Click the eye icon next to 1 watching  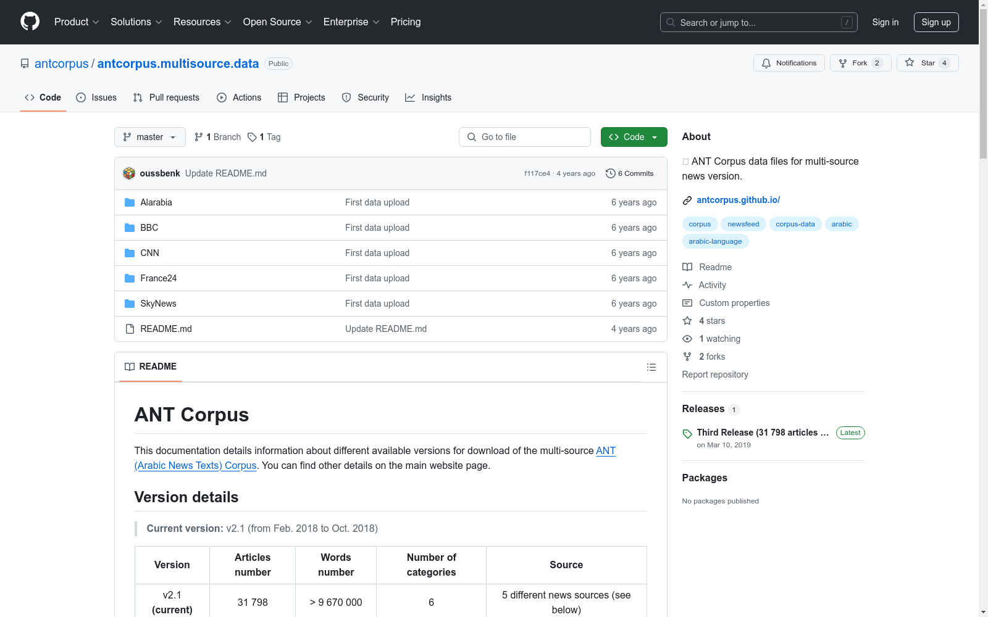coord(687,339)
